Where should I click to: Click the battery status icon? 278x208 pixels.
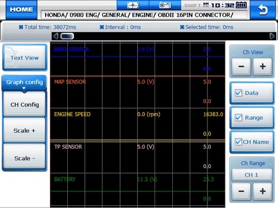[x=241, y=5]
